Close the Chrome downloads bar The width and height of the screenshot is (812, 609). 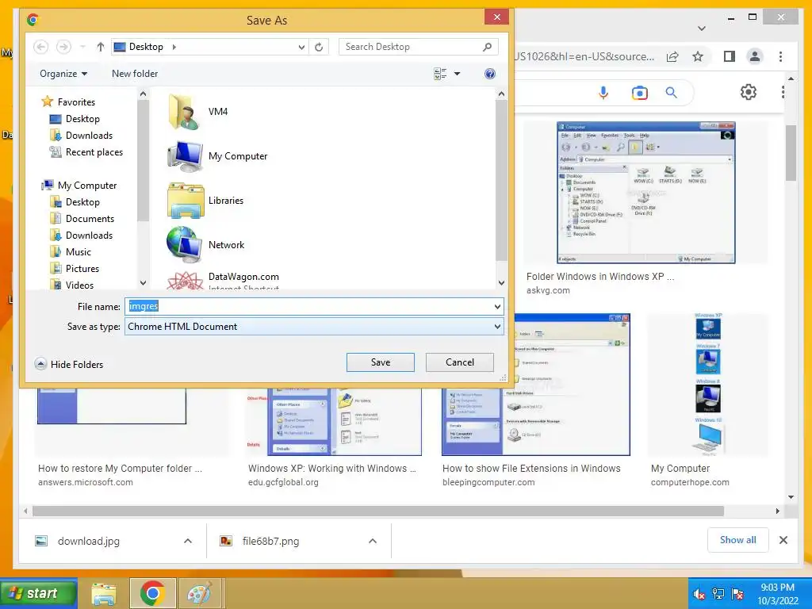783,540
